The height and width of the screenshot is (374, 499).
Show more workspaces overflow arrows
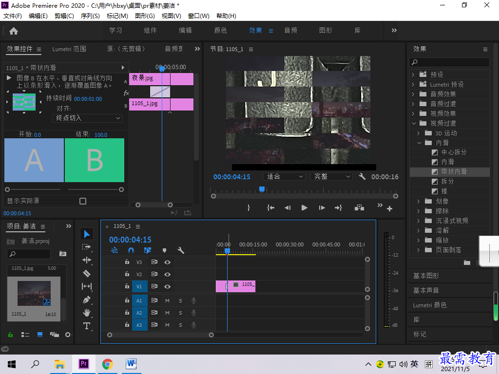point(394,30)
